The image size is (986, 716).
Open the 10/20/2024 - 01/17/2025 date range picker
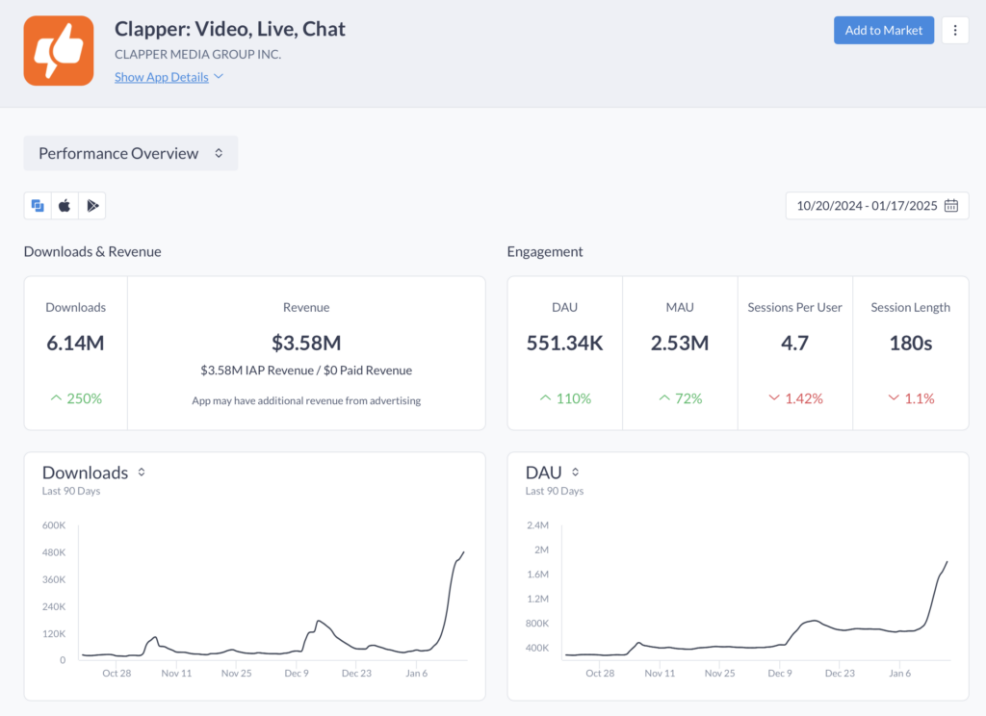876,206
